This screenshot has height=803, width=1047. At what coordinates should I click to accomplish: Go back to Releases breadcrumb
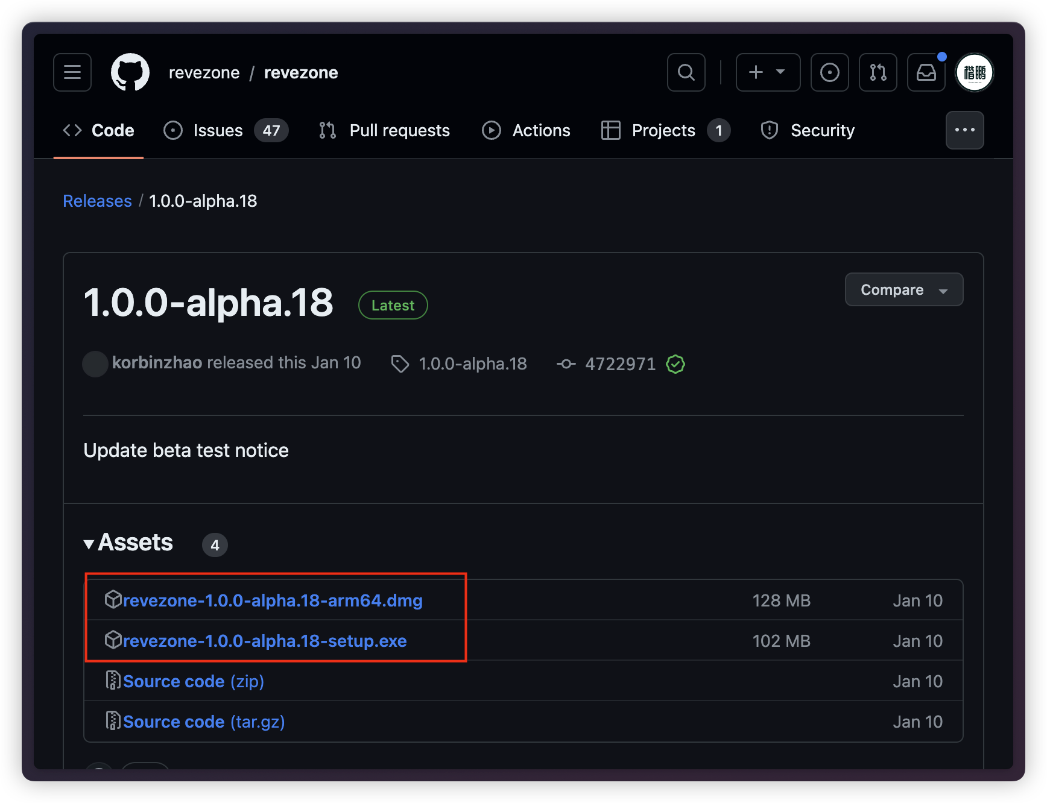97,201
